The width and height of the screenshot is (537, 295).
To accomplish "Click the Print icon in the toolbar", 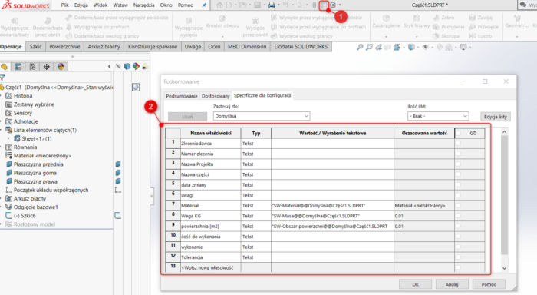I will click(272, 5).
